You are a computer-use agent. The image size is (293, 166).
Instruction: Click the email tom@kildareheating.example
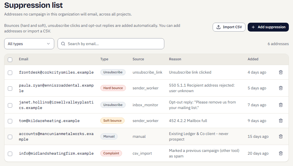click(49, 121)
